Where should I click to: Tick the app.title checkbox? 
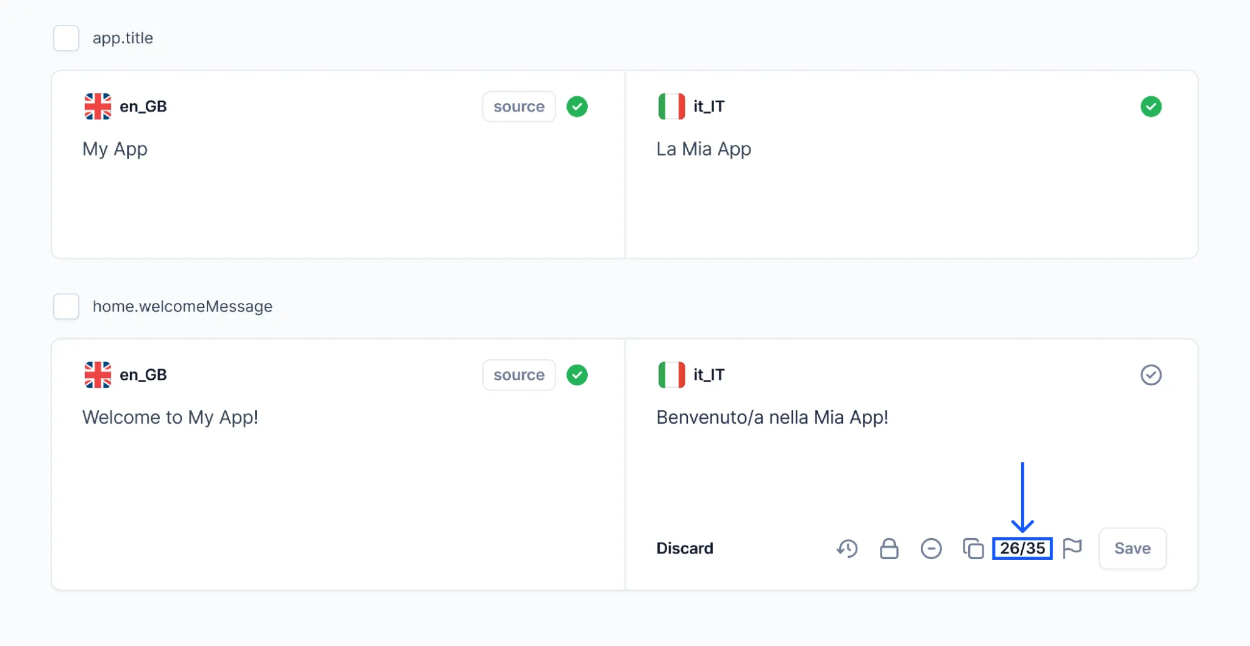pos(66,38)
